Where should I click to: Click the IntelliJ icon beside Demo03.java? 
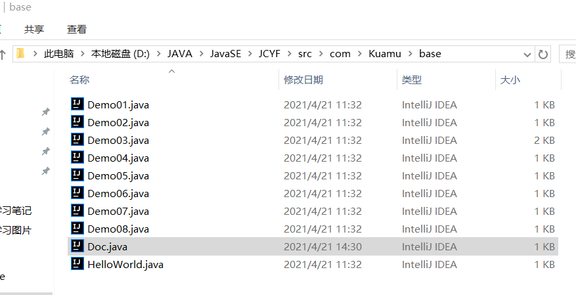[x=78, y=139]
